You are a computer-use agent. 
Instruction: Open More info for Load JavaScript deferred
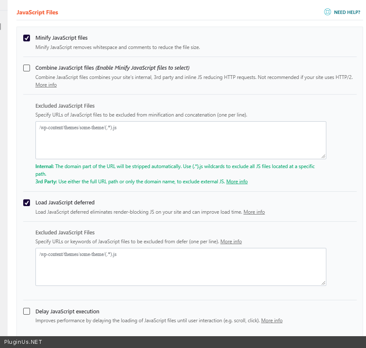[x=254, y=212]
